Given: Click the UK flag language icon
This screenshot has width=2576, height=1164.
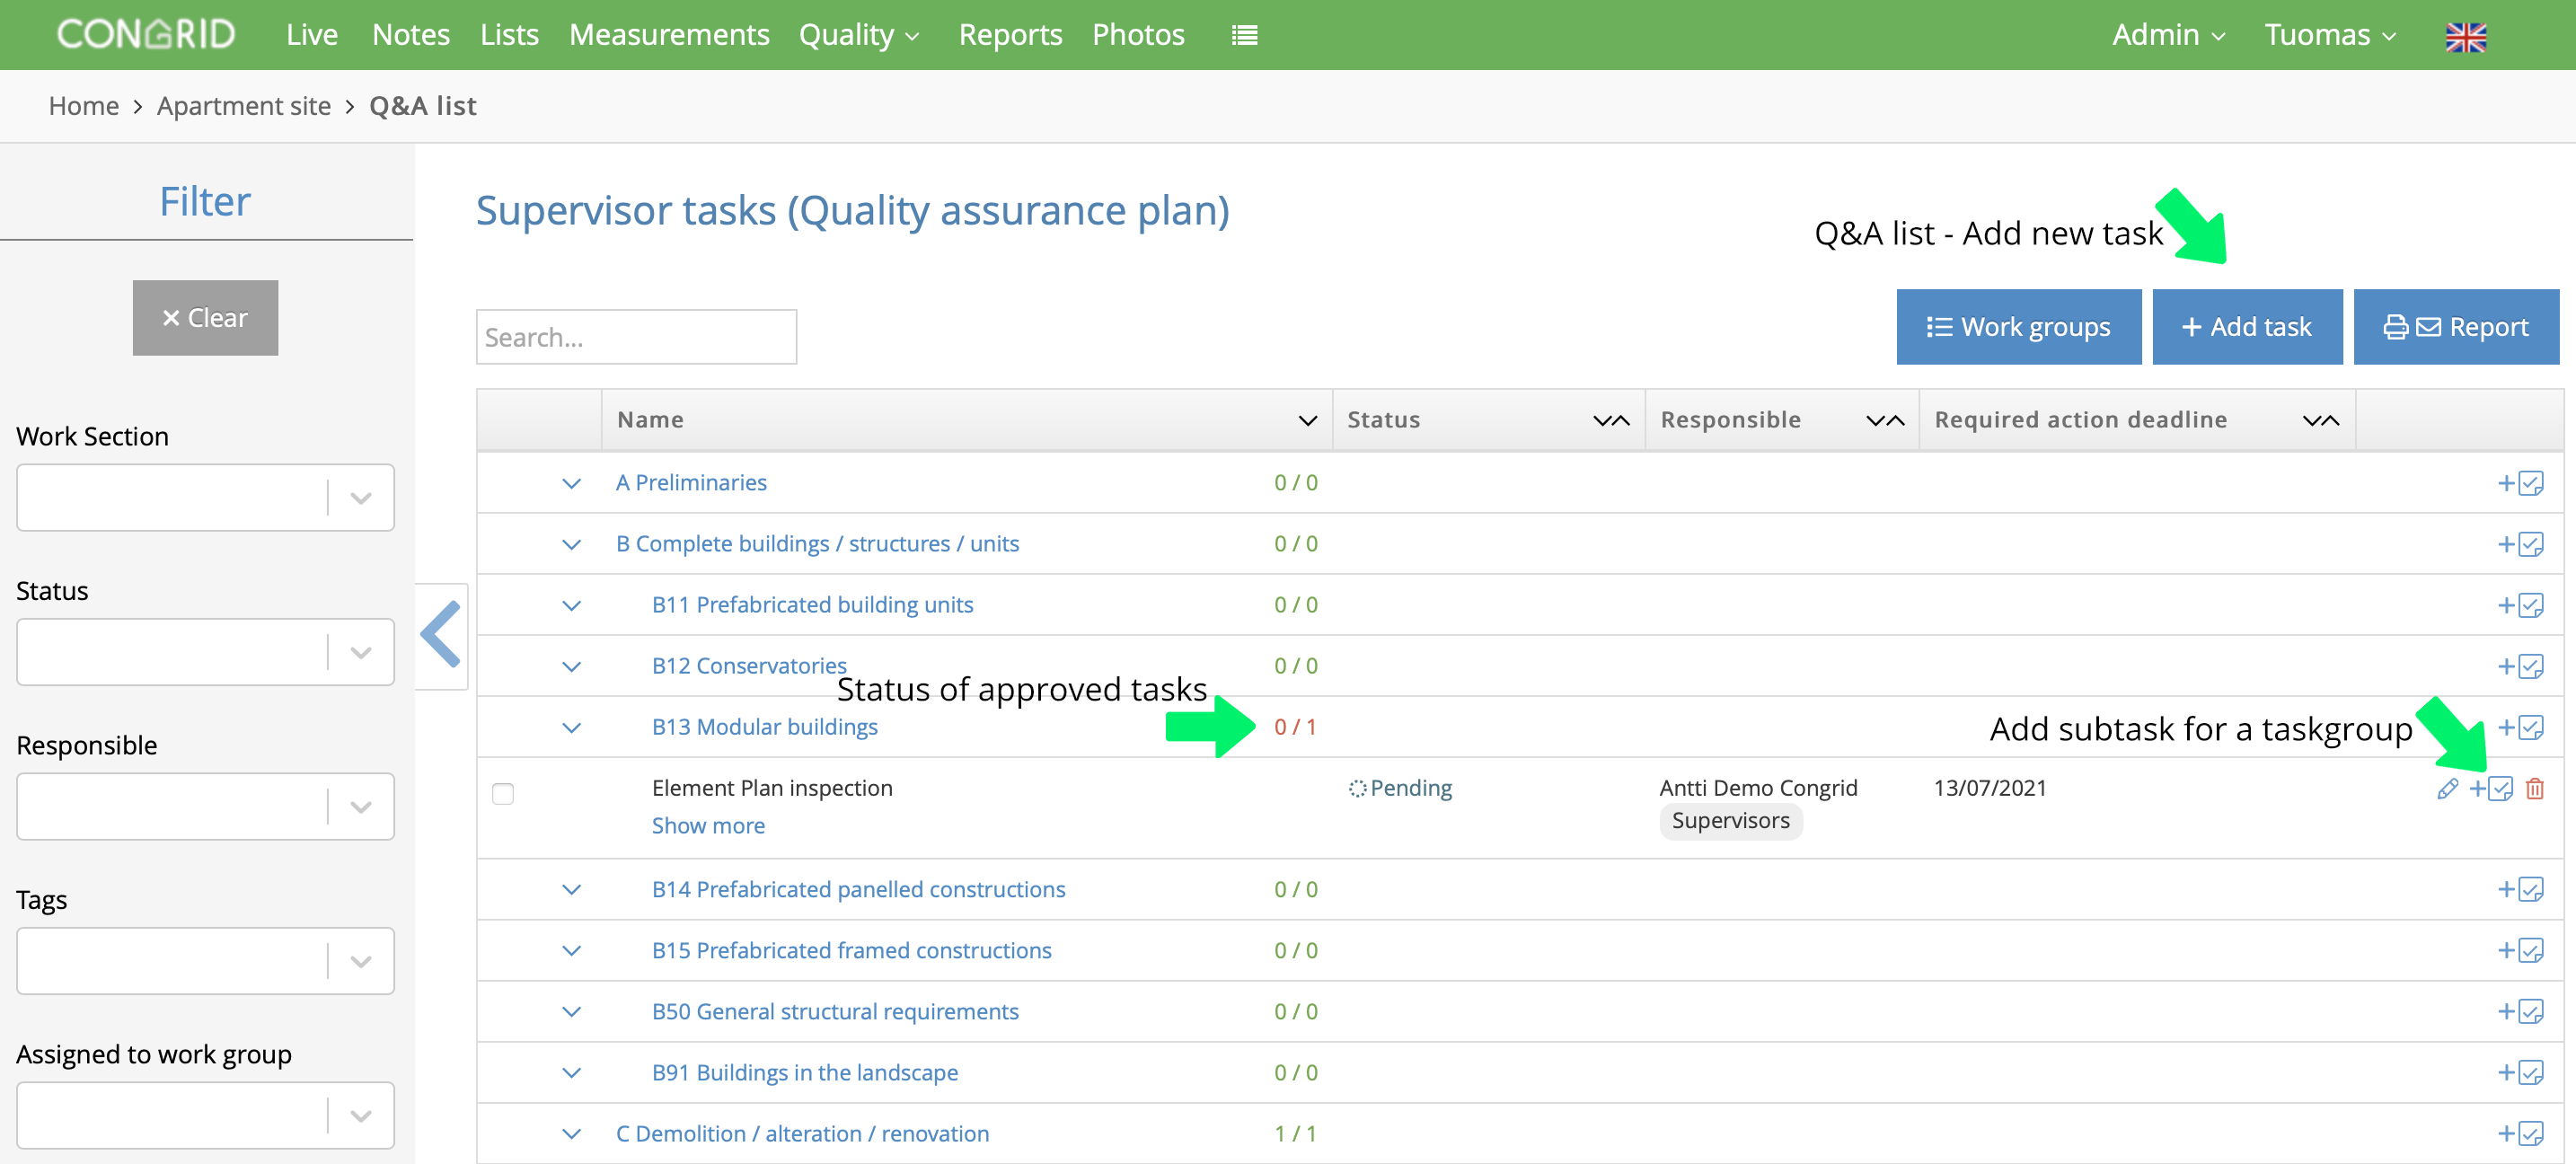Looking at the screenshot, I should click(x=2465, y=36).
